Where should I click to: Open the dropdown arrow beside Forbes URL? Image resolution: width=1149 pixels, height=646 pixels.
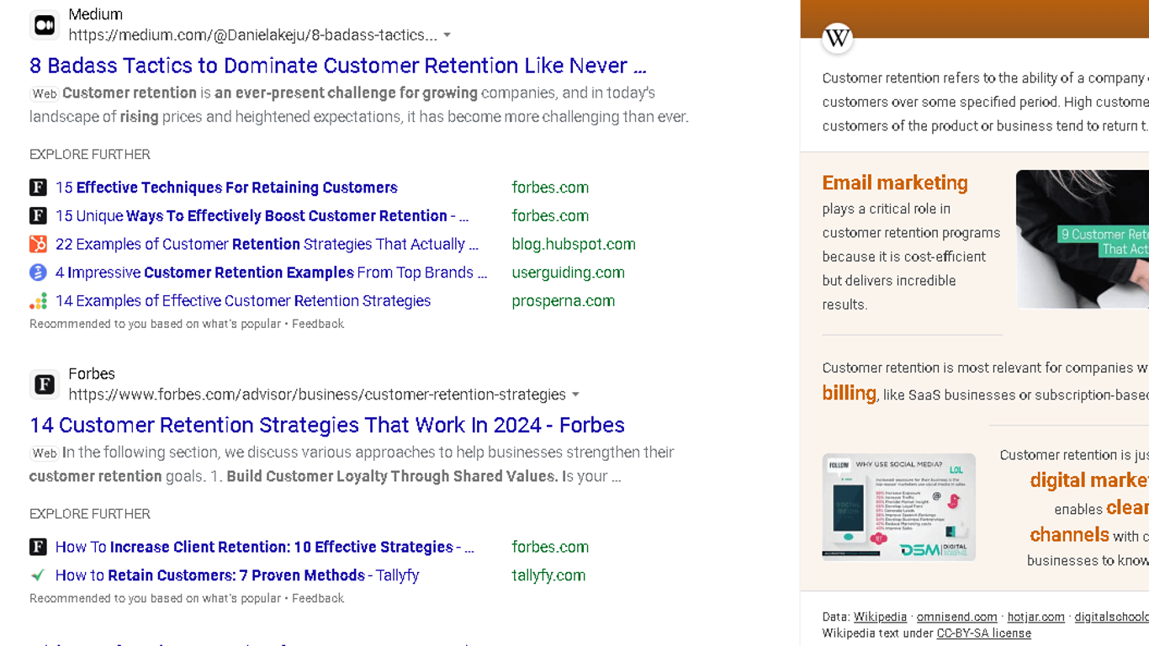(575, 394)
